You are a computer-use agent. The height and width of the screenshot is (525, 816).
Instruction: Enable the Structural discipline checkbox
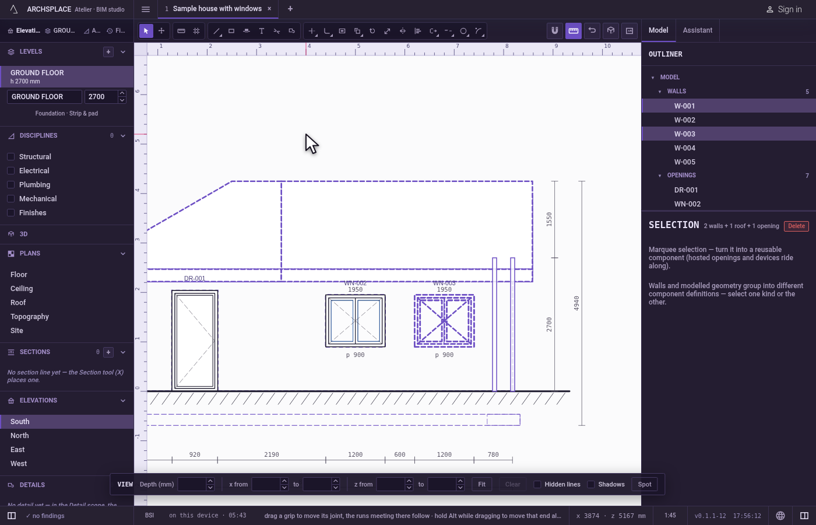click(x=10, y=157)
